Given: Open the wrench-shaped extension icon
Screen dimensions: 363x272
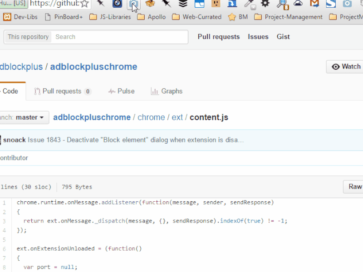Looking at the screenshot, I should [249, 4].
